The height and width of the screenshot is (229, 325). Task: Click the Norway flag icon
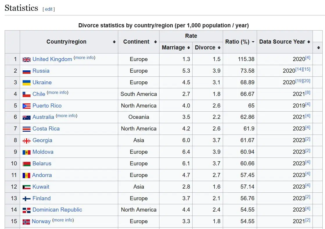coord(26,222)
